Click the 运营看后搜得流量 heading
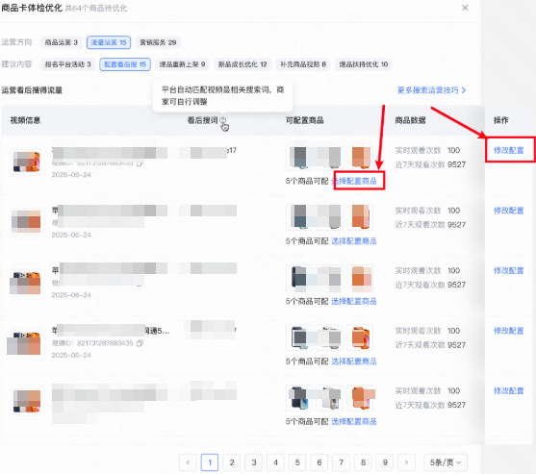Image resolution: width=536 pixels, height=474 pixels. (32, 90)
